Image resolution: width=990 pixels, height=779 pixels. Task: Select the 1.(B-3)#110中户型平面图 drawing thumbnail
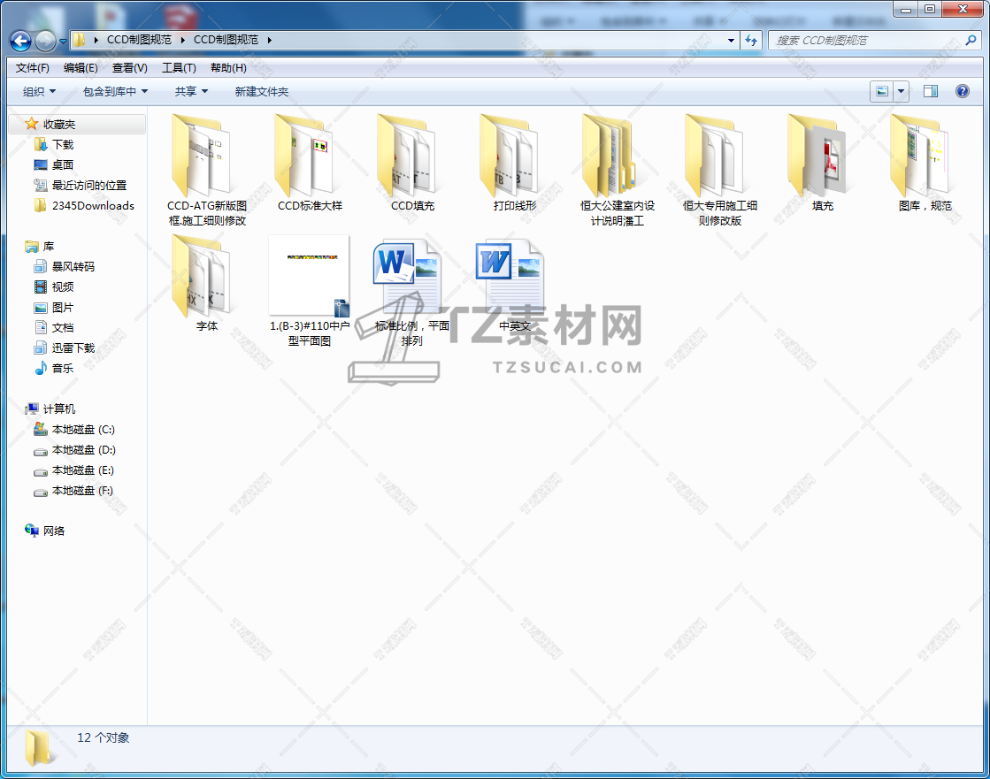(x=309, y=276)
